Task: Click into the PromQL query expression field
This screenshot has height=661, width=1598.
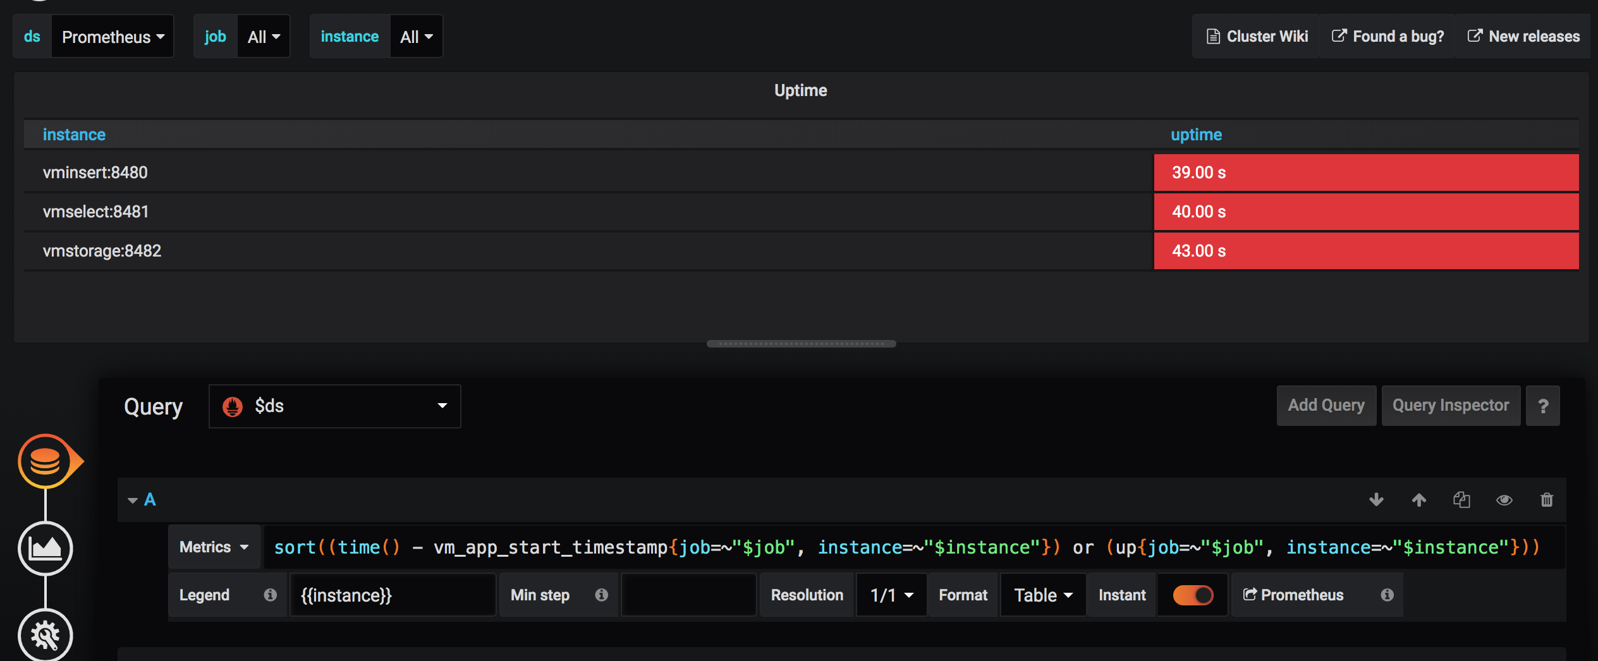Action: pyautogui.click(x=913, y=547)
